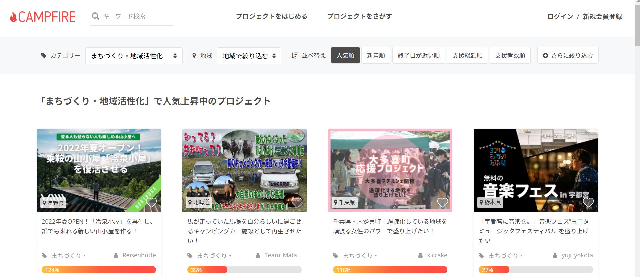Open プロジェクトをはじめる link

click(272, 16)
